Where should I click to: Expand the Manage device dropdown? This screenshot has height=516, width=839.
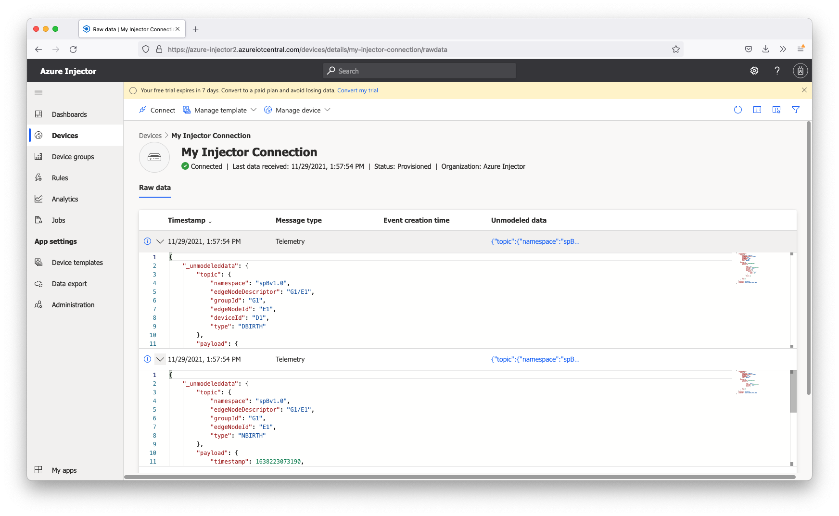pyautogui.click(x=297, y=110)
